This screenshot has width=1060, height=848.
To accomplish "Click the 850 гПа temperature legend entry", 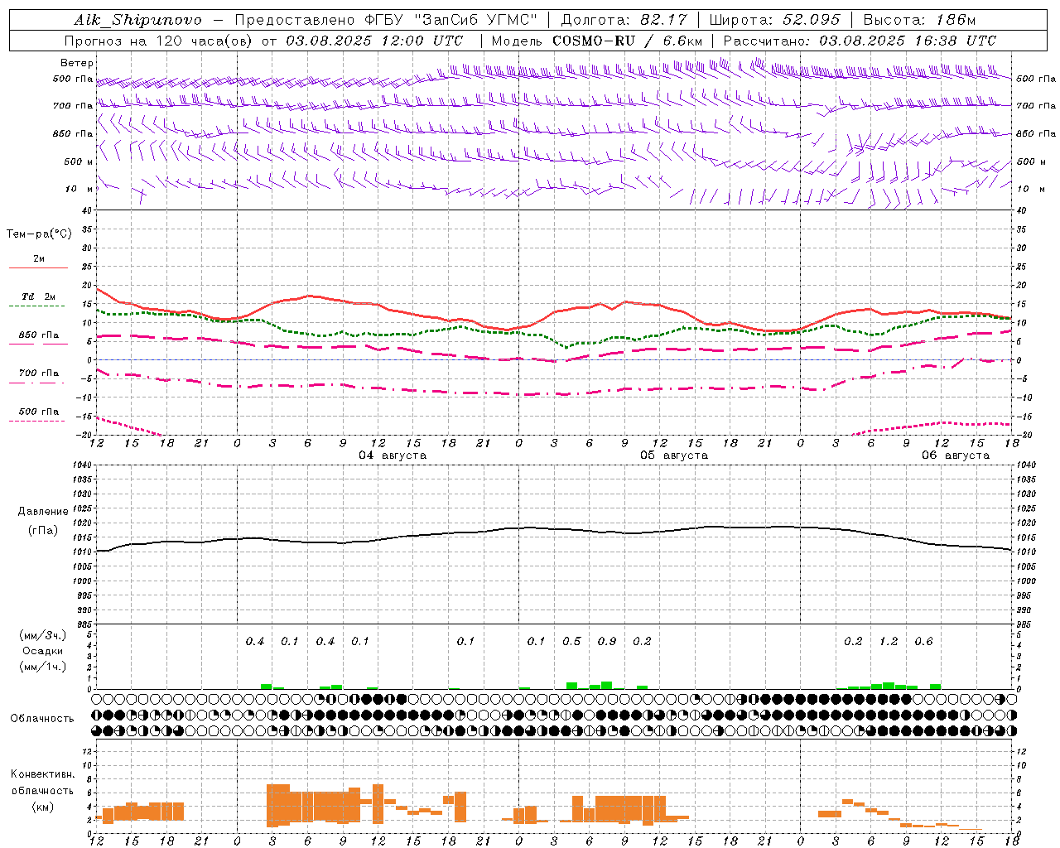I will [39, 335].
